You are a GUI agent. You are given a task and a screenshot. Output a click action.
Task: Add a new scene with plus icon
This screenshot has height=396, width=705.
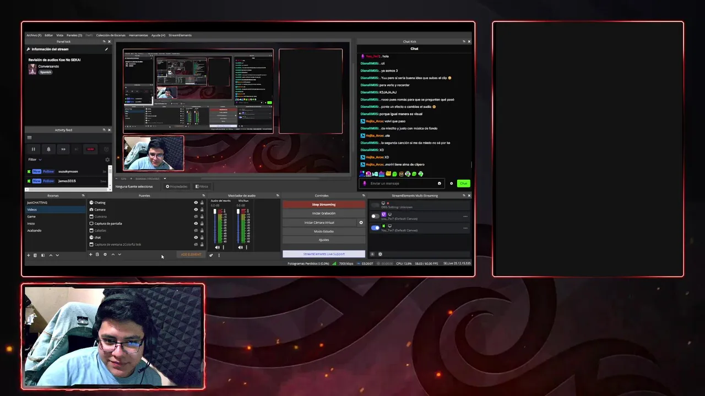pos(29,255)
